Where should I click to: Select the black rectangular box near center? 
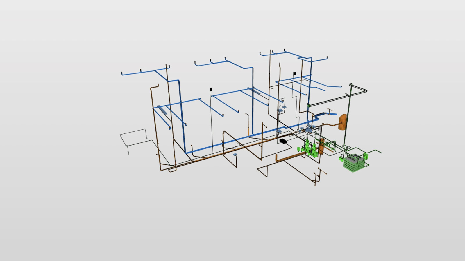coord(283,141)
